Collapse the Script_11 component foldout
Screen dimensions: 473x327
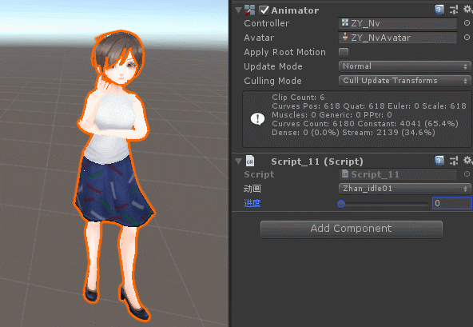(238, 162)
